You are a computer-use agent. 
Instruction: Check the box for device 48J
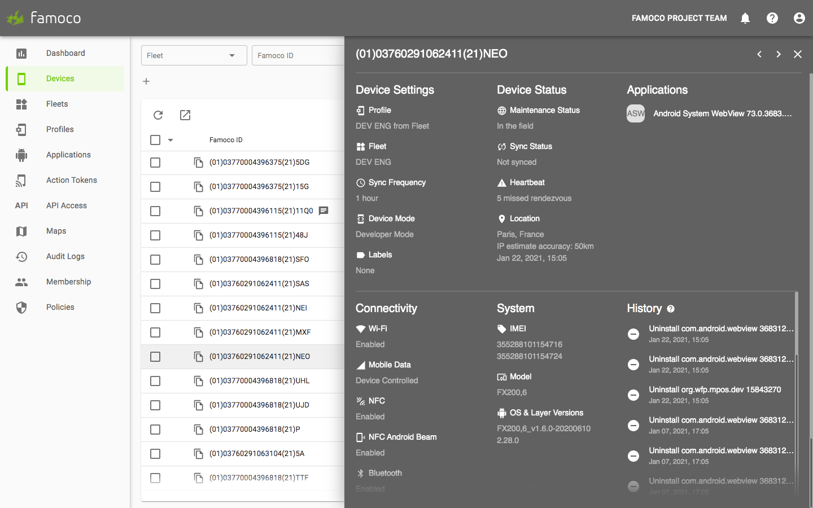tap(155, 235)
